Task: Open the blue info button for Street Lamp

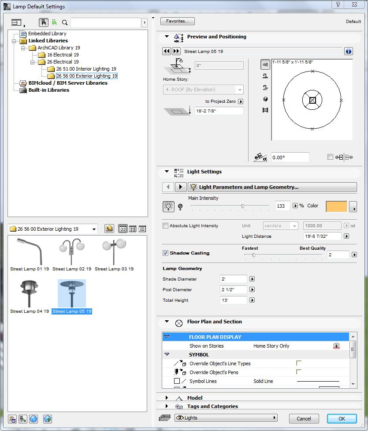Action: pos(349,51)
